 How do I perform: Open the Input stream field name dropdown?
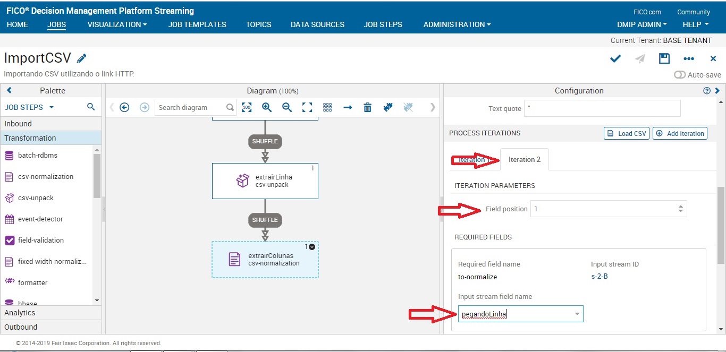pyautogui.click(x=577, y=314)
